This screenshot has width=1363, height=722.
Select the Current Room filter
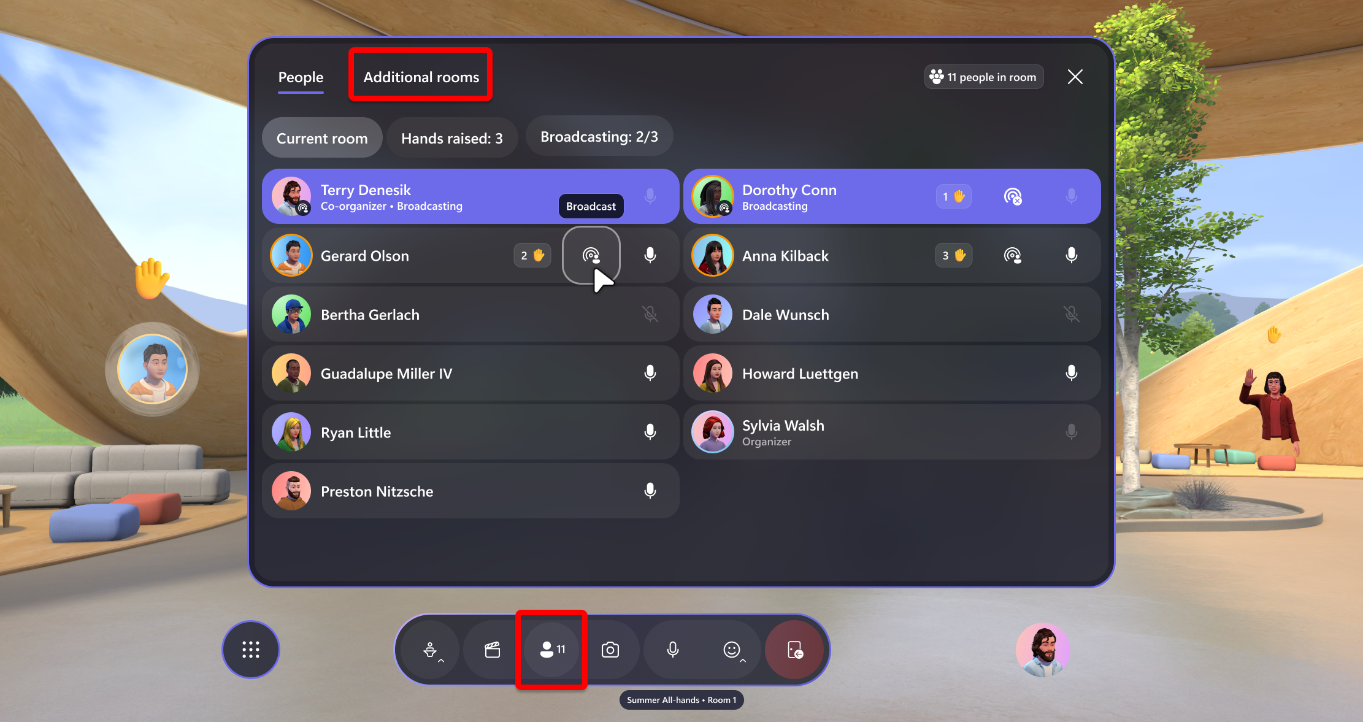(x=321, y=138)
